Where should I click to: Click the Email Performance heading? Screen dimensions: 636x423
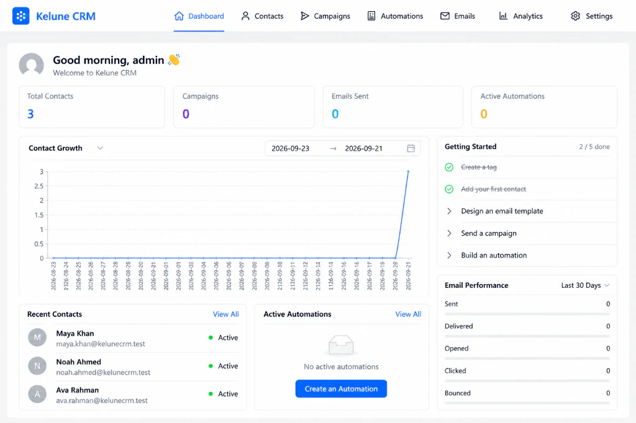[x=476, y=285]
